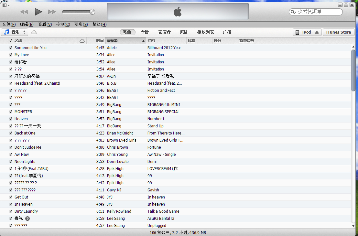
Task: Uncheck the Back at One checkbox
Action: (x=10, y=133)
